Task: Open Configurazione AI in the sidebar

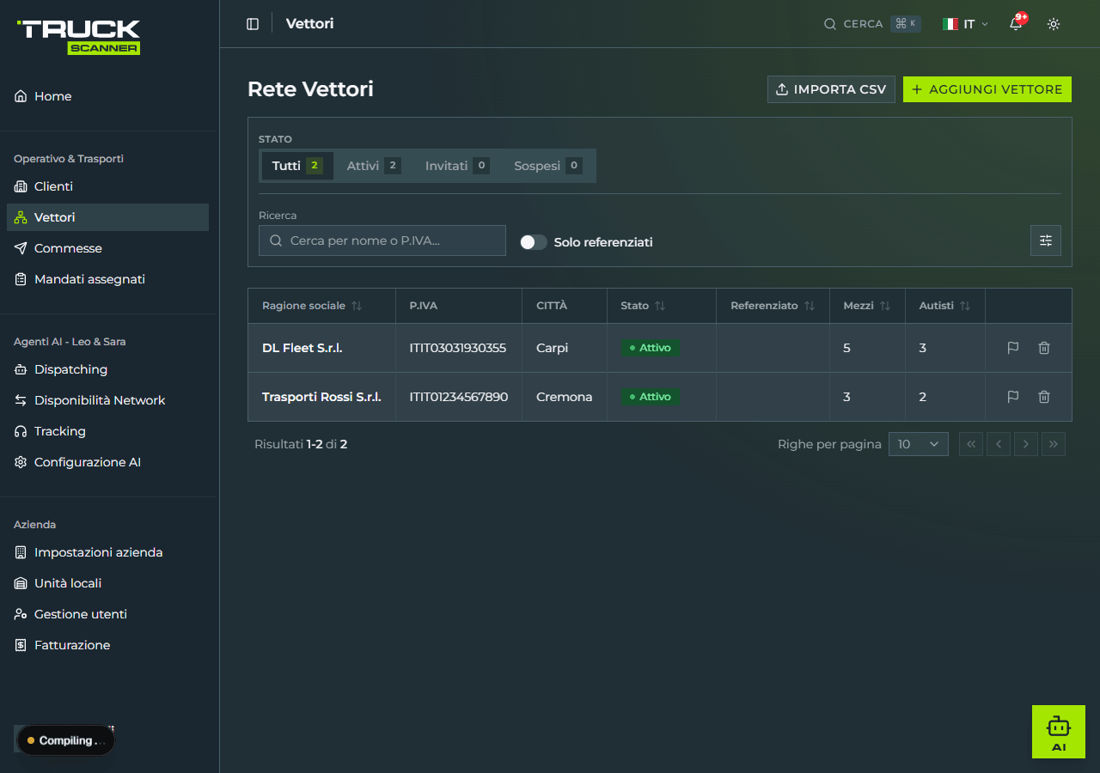Action: (107, 462)
